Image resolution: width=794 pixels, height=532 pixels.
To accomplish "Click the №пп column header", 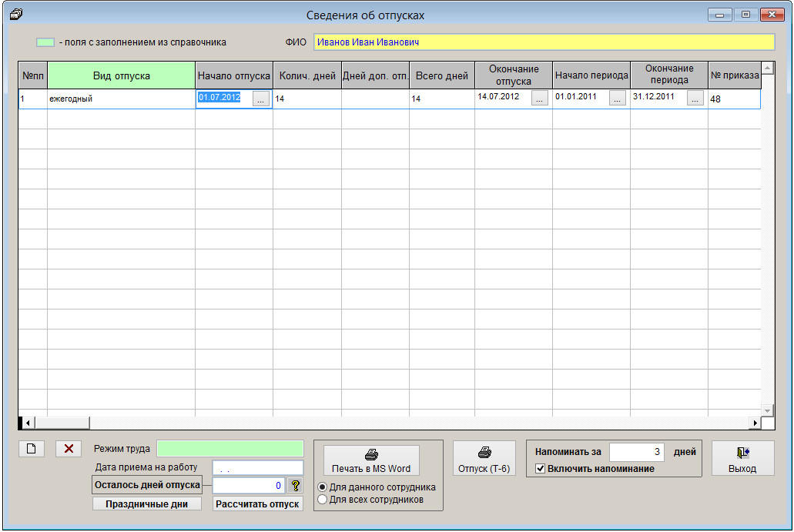I will [x=33, y=76].
